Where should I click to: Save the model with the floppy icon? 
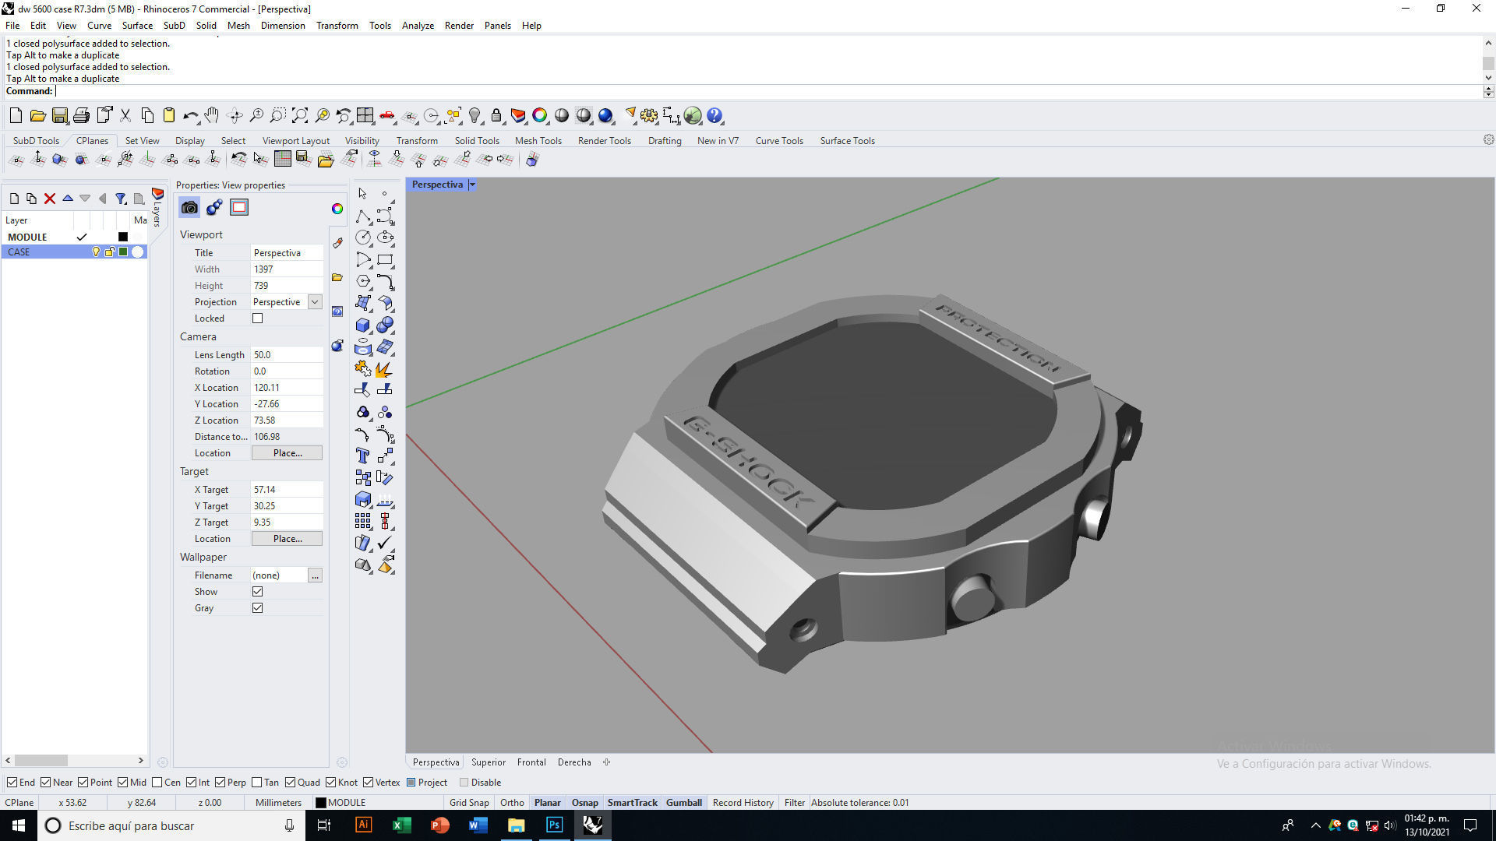click(59, 116)
